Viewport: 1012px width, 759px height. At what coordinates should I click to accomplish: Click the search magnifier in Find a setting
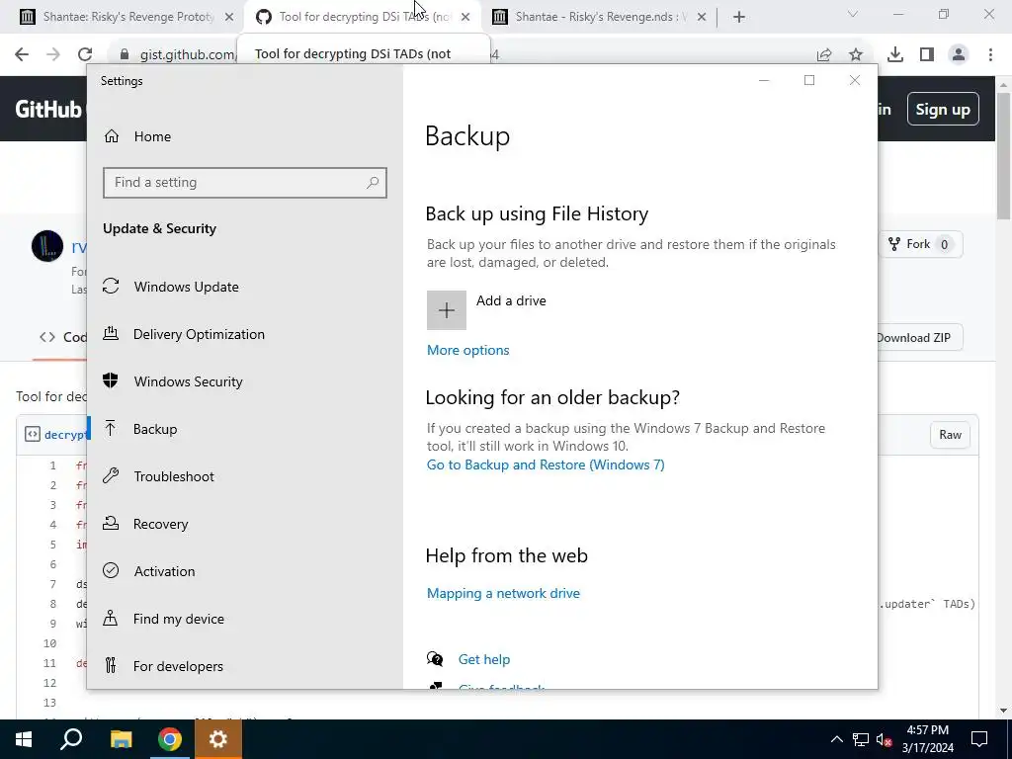coord(373,183)
